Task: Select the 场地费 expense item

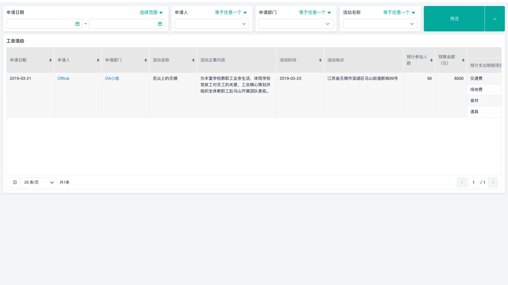Action: tap(484, 90)
